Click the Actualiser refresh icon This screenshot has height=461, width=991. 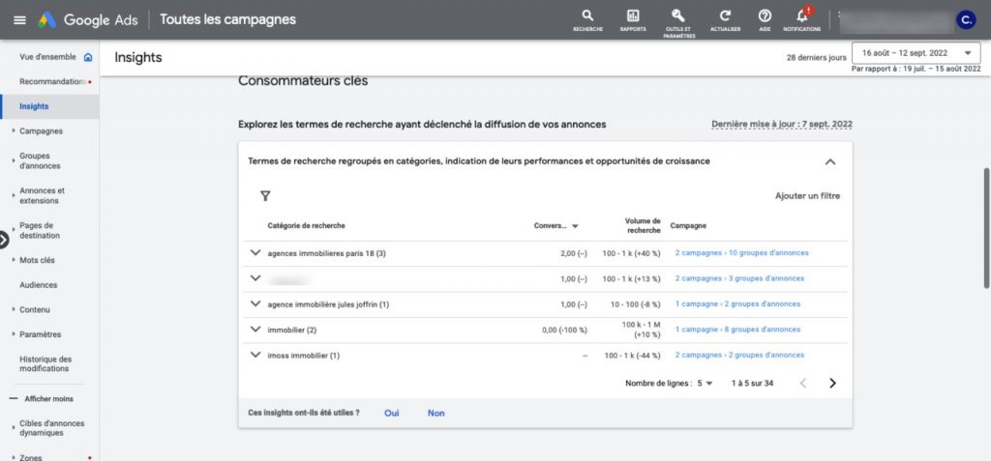725,16
